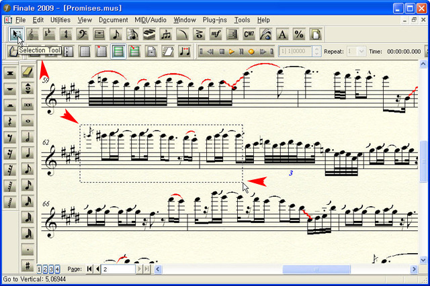This screenshot has width=430, height=286.
Task: Choose the quarter rest in rests palette
Action: [x=10, y=121]
